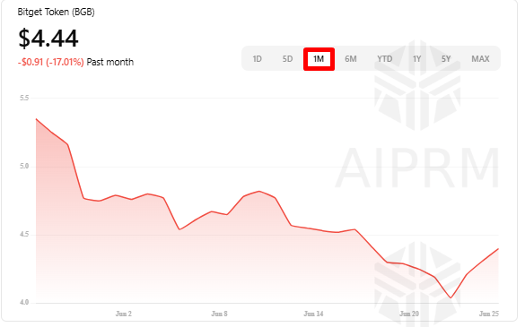
Task: Switch to the 5D range tab
Action: click(x=287, y=59)
